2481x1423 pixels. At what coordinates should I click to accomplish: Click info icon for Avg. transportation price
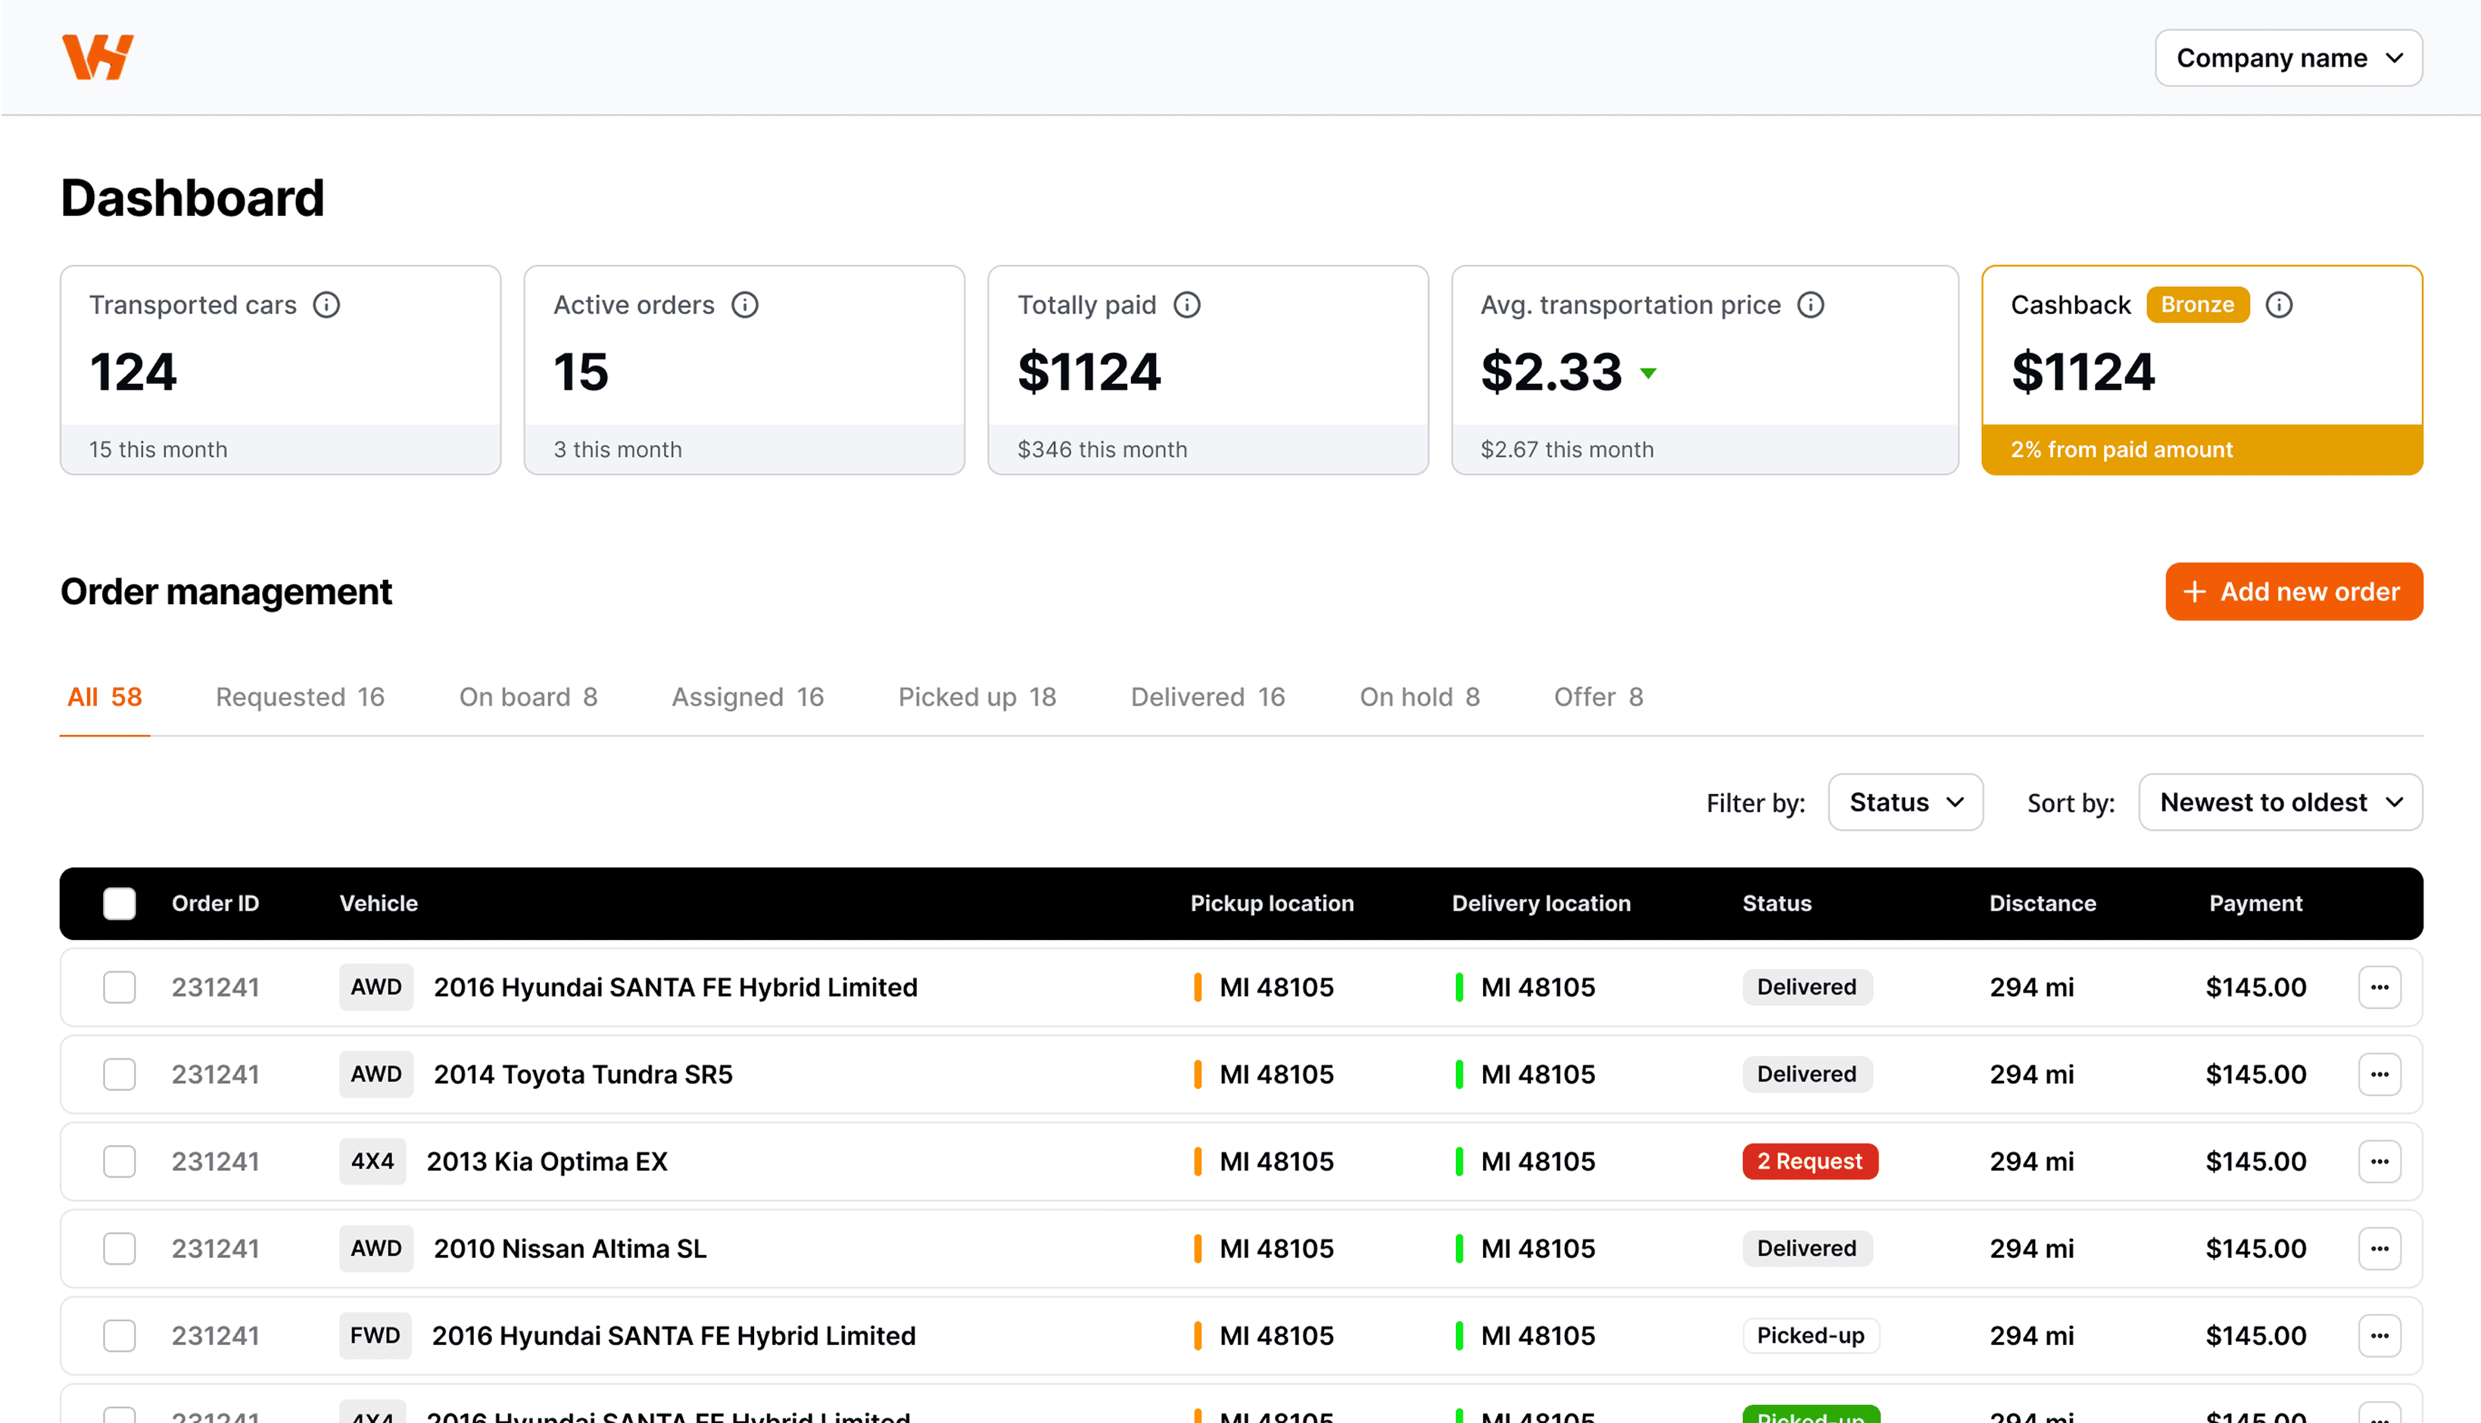[1810, 305]
